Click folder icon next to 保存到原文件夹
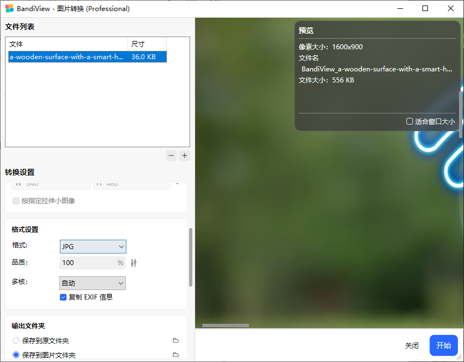 [176, 340]
